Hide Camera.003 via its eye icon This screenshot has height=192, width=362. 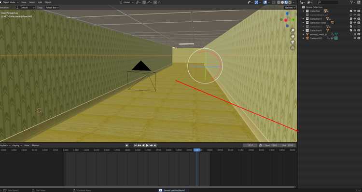coord(355,38)
